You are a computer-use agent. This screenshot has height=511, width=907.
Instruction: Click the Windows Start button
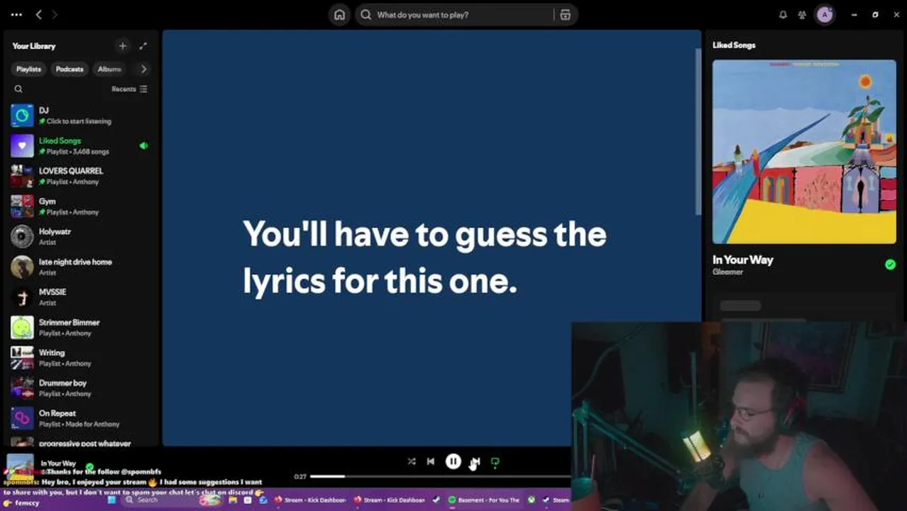click(x=111, y=500)
